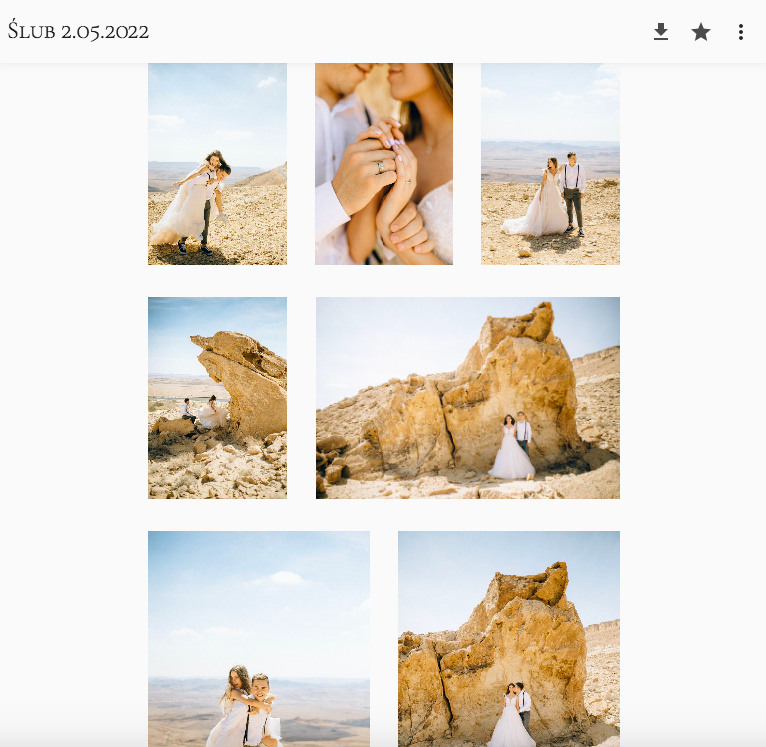
Task: Open the three-dot more options menu
Action: (x=740, y=32)
